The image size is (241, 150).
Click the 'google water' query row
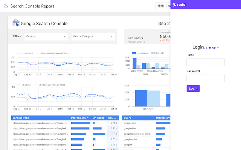(146, 139)
